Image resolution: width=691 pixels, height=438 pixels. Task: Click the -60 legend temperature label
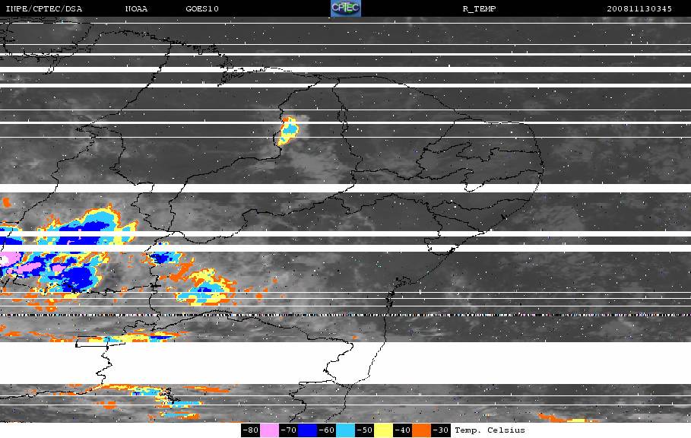click(326, 430)
